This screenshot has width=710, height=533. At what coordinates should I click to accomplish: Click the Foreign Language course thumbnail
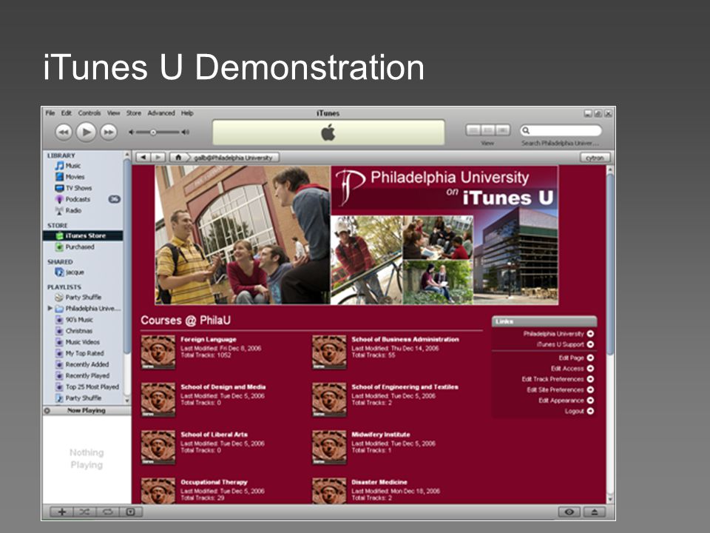[x=158, y=352]
